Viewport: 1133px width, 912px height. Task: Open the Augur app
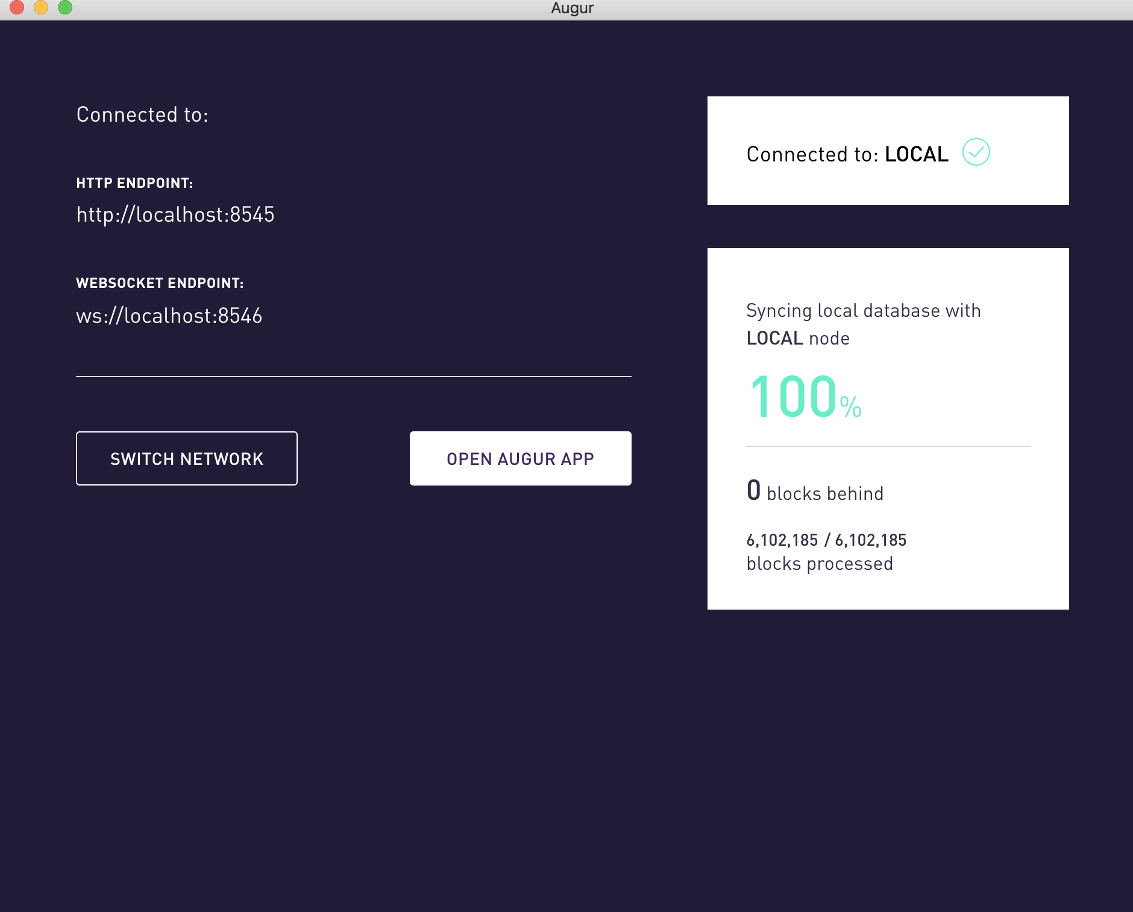coord(521,458)
